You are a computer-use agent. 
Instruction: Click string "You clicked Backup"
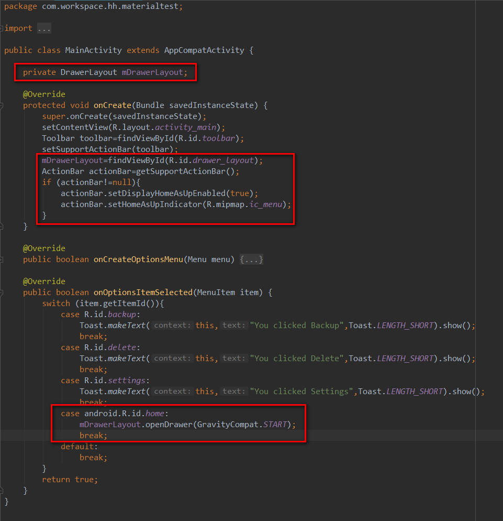point(297,325)
